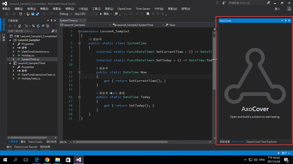The width and height of the screenshot is (293, 164).
Task: Click the Undo arrow icon
Action: point(44,14)
